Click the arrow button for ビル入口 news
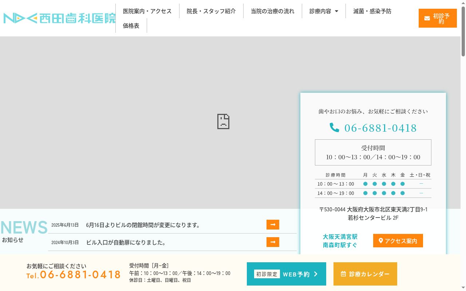Screen dimensions: 466x291 [273, 242]
